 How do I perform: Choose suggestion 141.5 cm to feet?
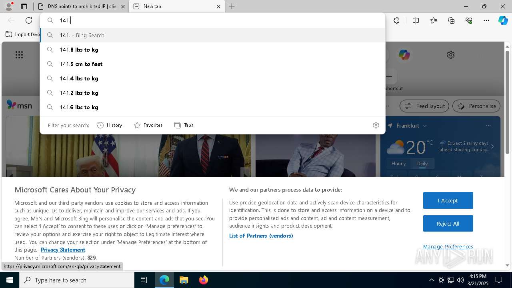click(213, 64)
